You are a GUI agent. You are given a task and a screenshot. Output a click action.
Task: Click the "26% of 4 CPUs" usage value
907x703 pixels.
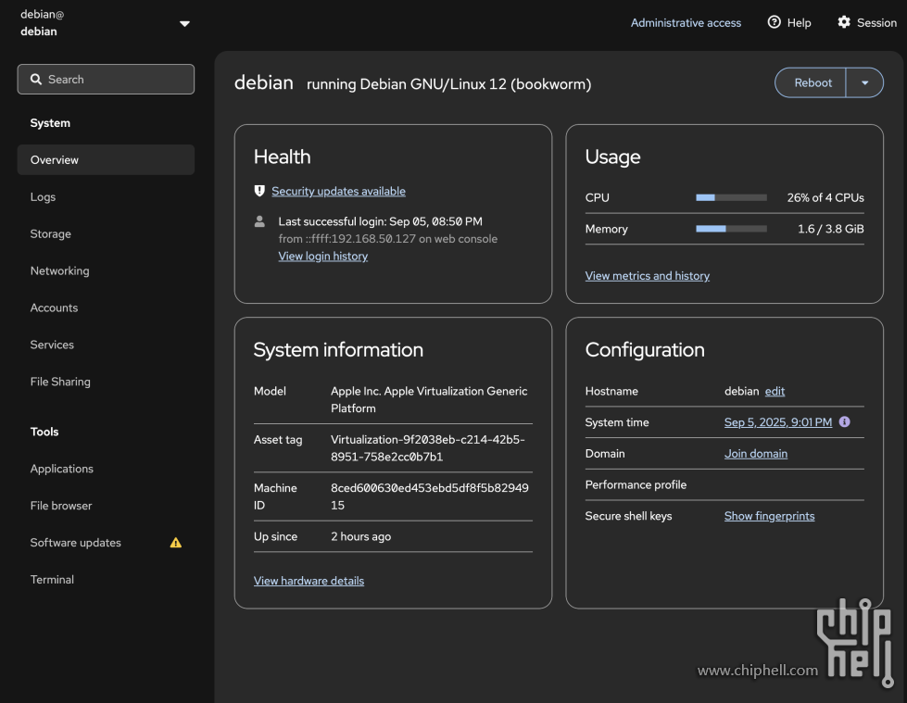click(825, 197)
